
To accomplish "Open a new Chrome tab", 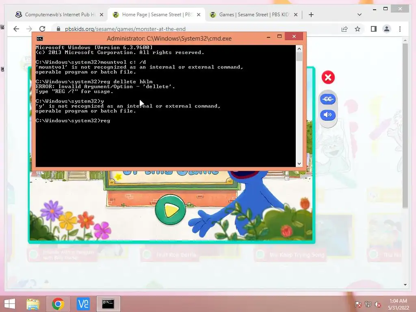I will [x=311, y=15].
